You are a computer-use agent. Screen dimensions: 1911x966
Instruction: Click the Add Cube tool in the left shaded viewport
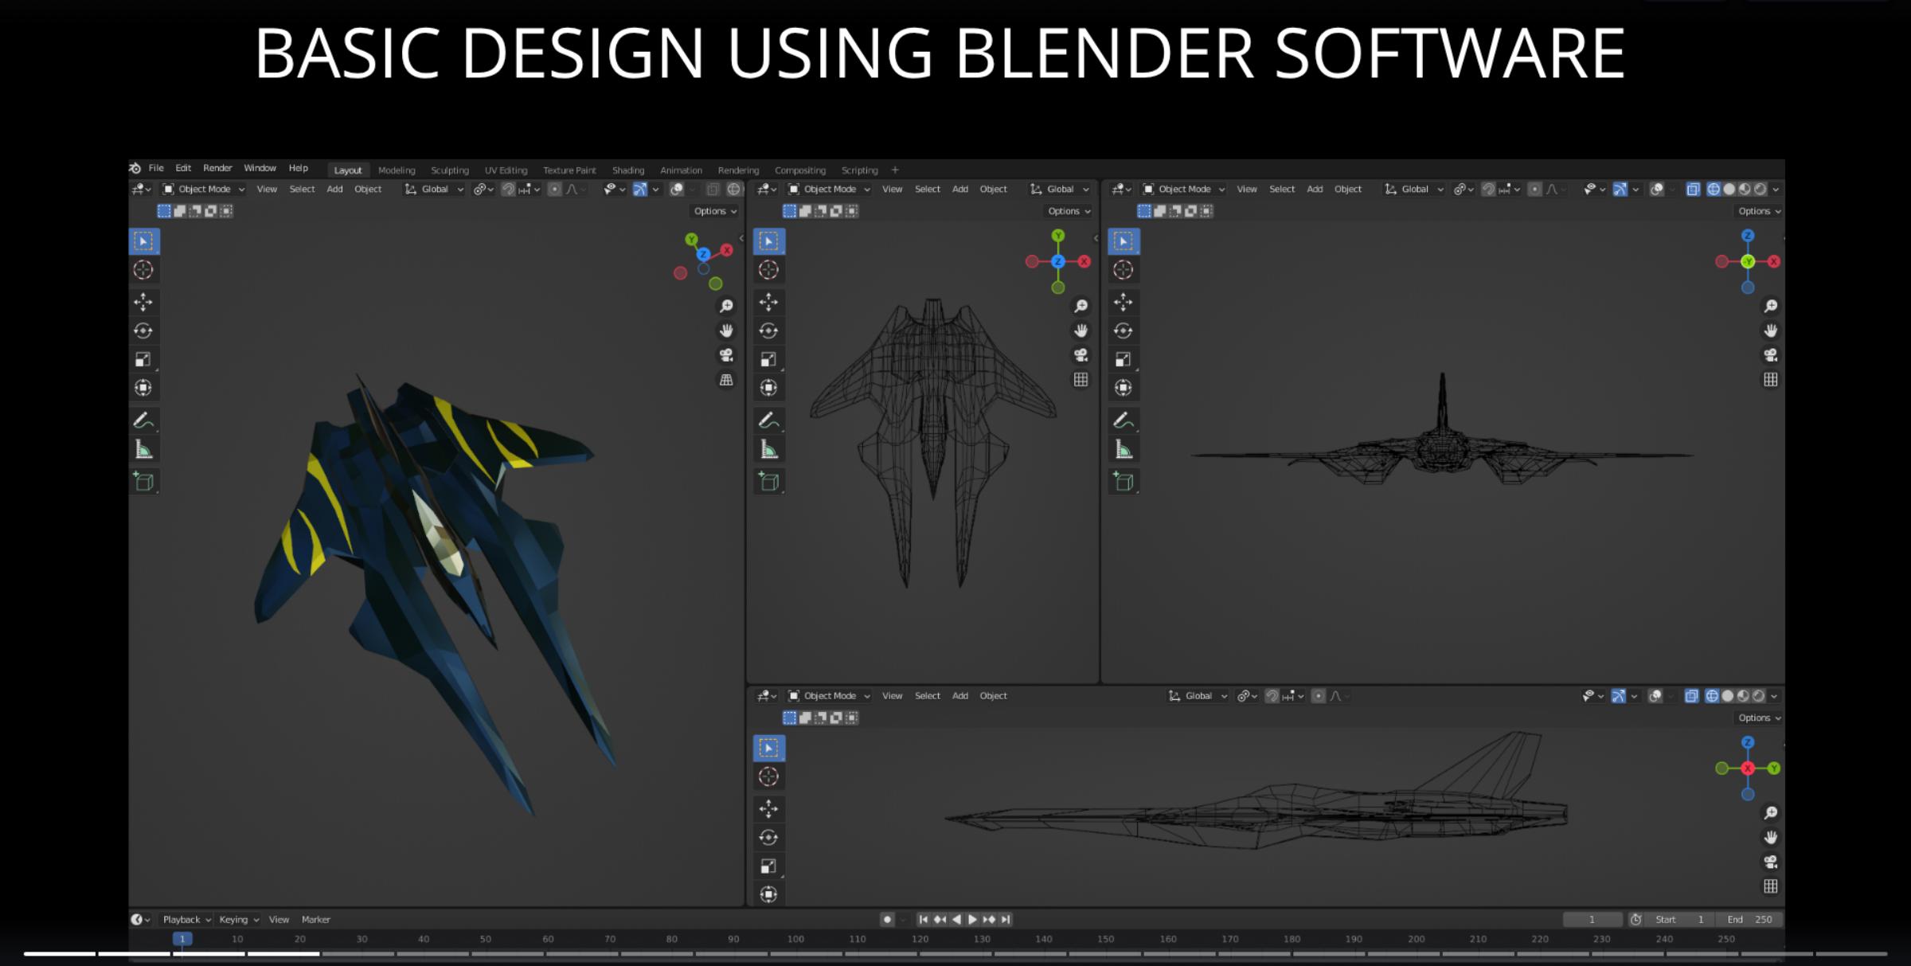click(144, 481)
